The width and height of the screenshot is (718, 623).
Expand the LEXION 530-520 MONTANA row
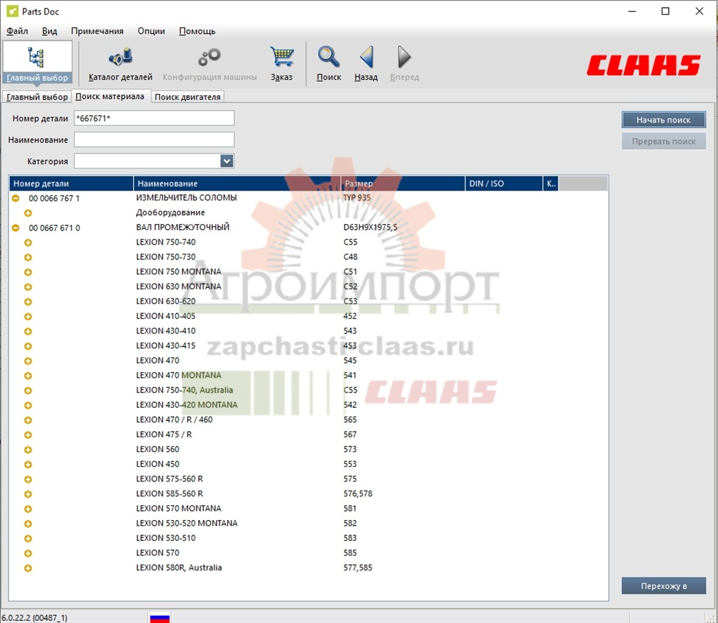[28, 523]
